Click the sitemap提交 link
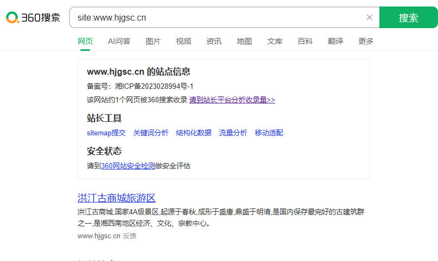The height and width of the screenshot is (261, 438). 106,133
